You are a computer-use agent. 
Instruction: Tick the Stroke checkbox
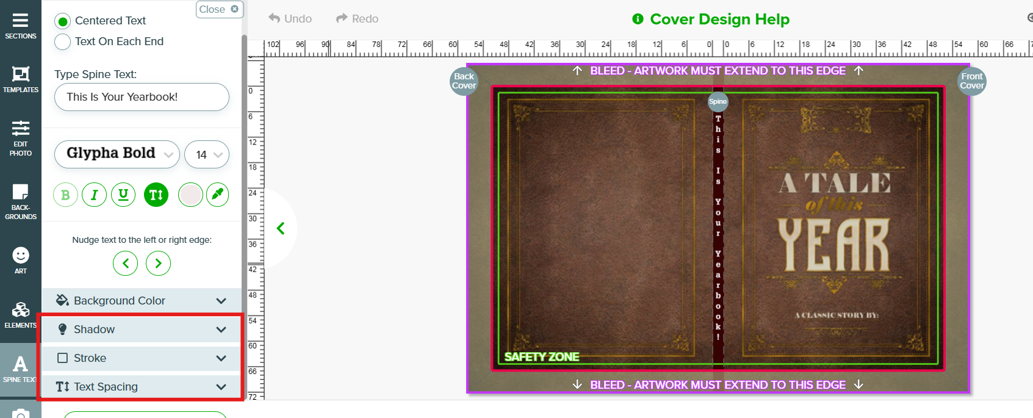[x=62, y=358]
